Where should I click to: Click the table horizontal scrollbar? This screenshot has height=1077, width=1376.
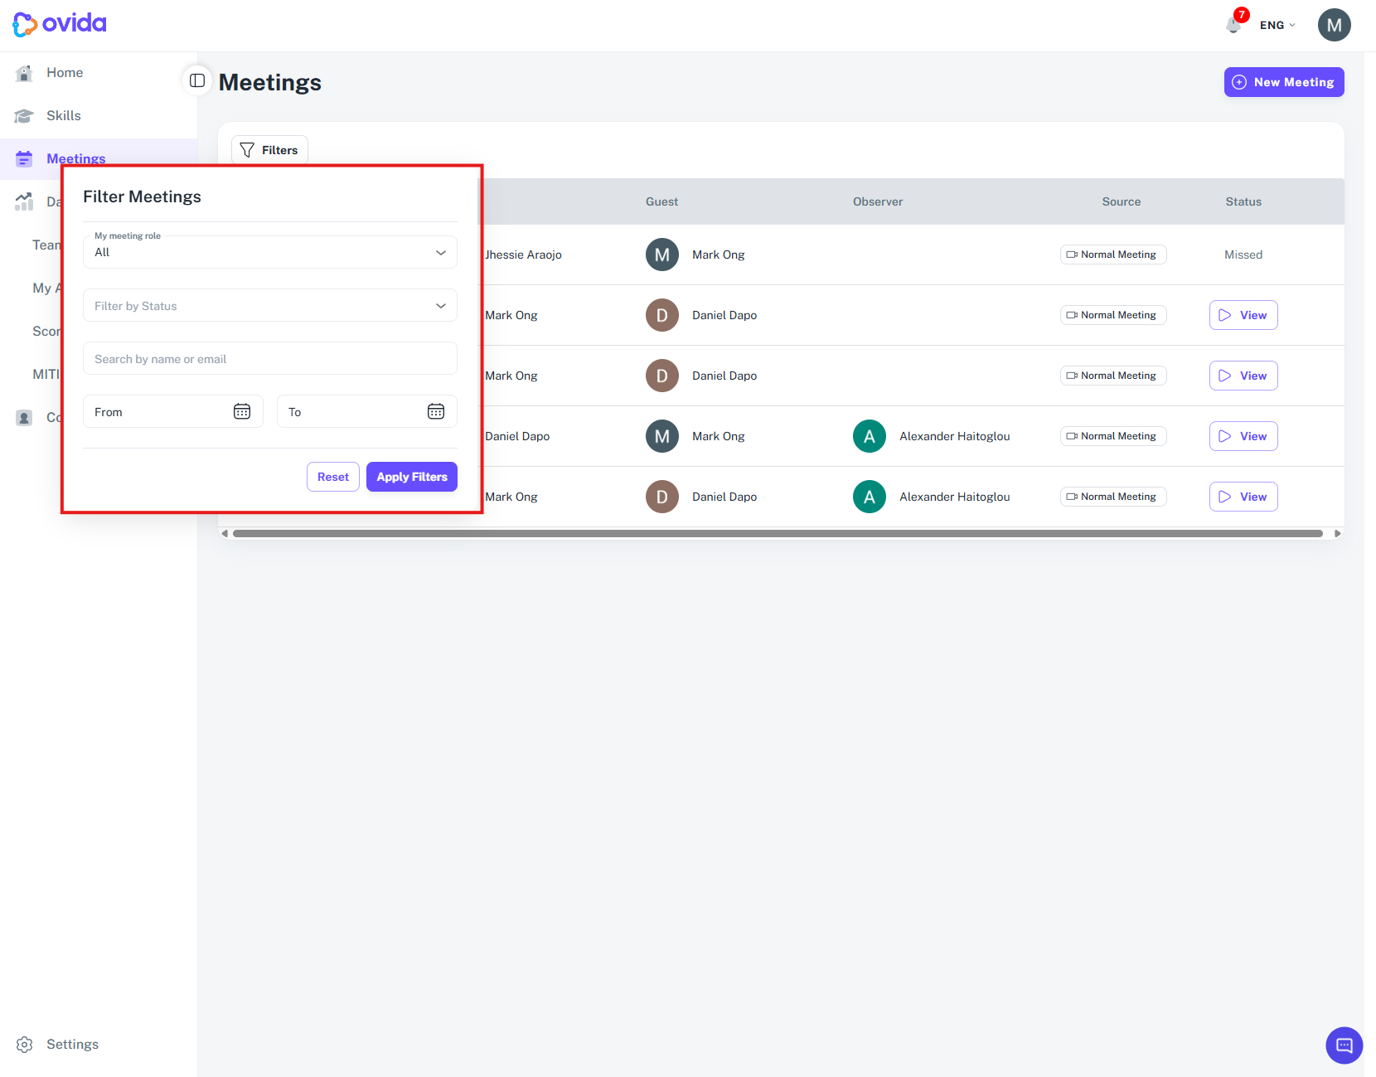pyautogui.click(x=778, y=533)
